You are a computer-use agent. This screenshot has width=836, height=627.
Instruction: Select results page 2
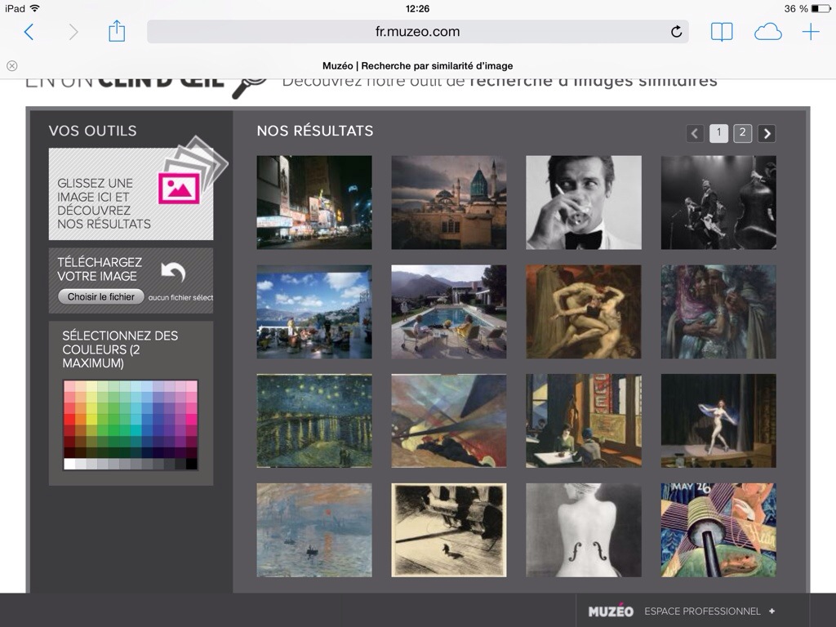click(743, 133)
